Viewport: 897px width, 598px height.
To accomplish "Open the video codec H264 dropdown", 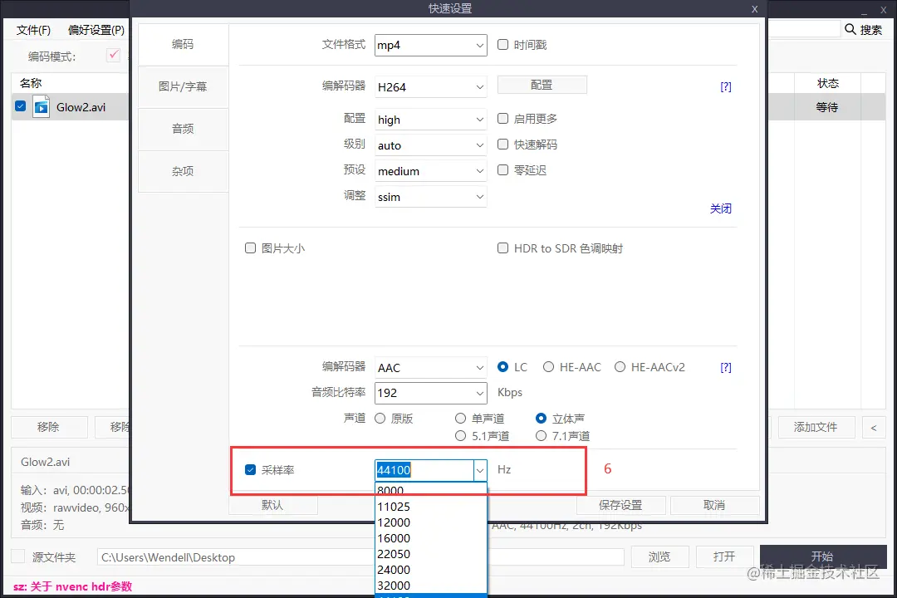I will (x=431, y=87).
